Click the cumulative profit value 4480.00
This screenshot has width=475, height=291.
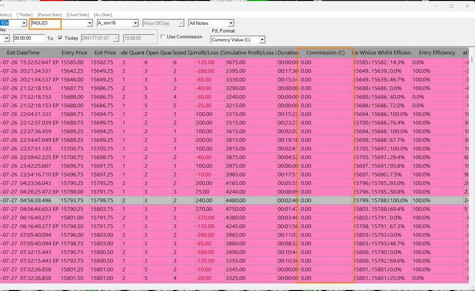coord(235,201)
